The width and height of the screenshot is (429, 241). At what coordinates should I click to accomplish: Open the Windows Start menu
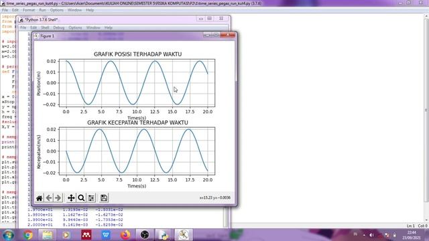click(8, 235)
